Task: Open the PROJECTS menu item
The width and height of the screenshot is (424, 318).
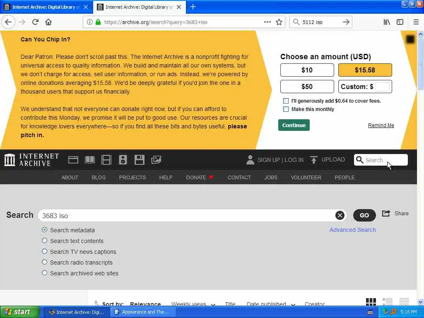Action: (132, 177)
